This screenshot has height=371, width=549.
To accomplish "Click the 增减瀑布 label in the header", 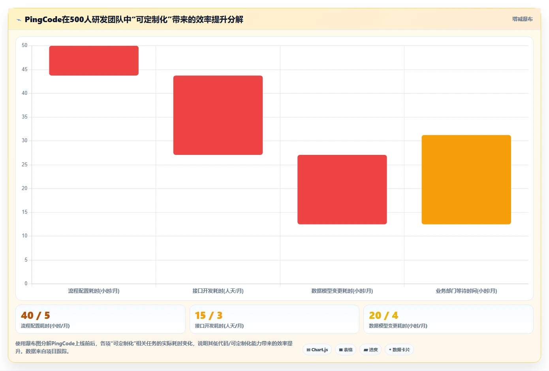I will coord(522,19).
